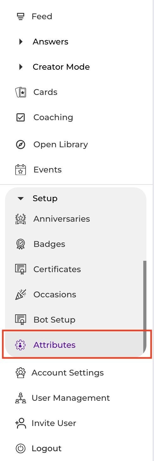This screenshot has height=461, width=154.
Task: Select the Coaching checkmark icon
Action: point(21,117)
